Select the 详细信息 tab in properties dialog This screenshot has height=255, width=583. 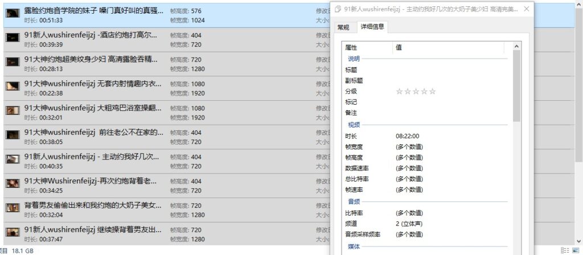pos(372,27)
